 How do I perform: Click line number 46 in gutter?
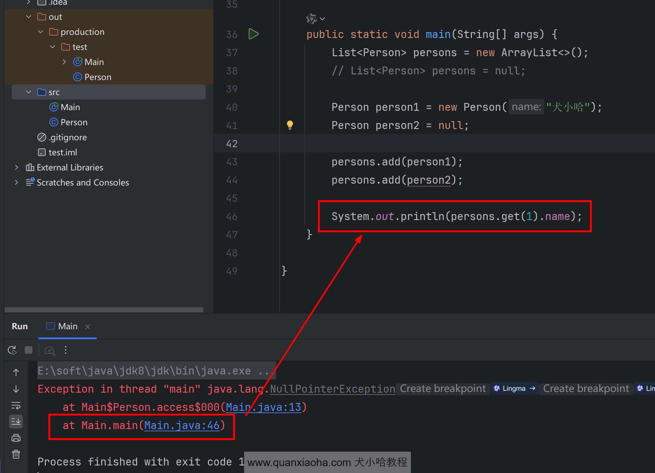click(x=232, y=216)
